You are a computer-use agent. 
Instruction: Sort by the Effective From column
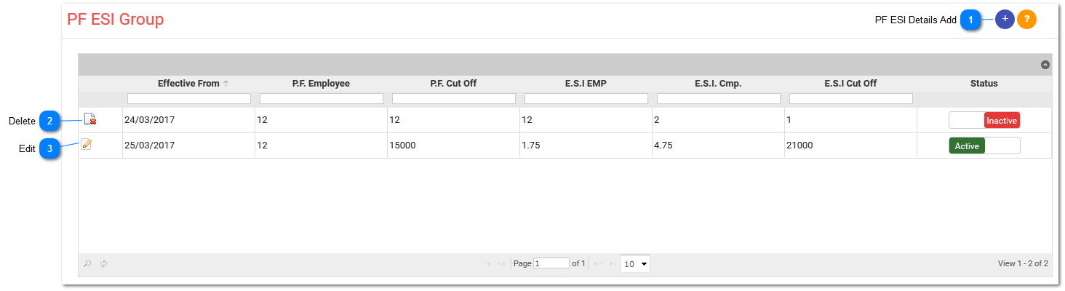coord(188,84)
